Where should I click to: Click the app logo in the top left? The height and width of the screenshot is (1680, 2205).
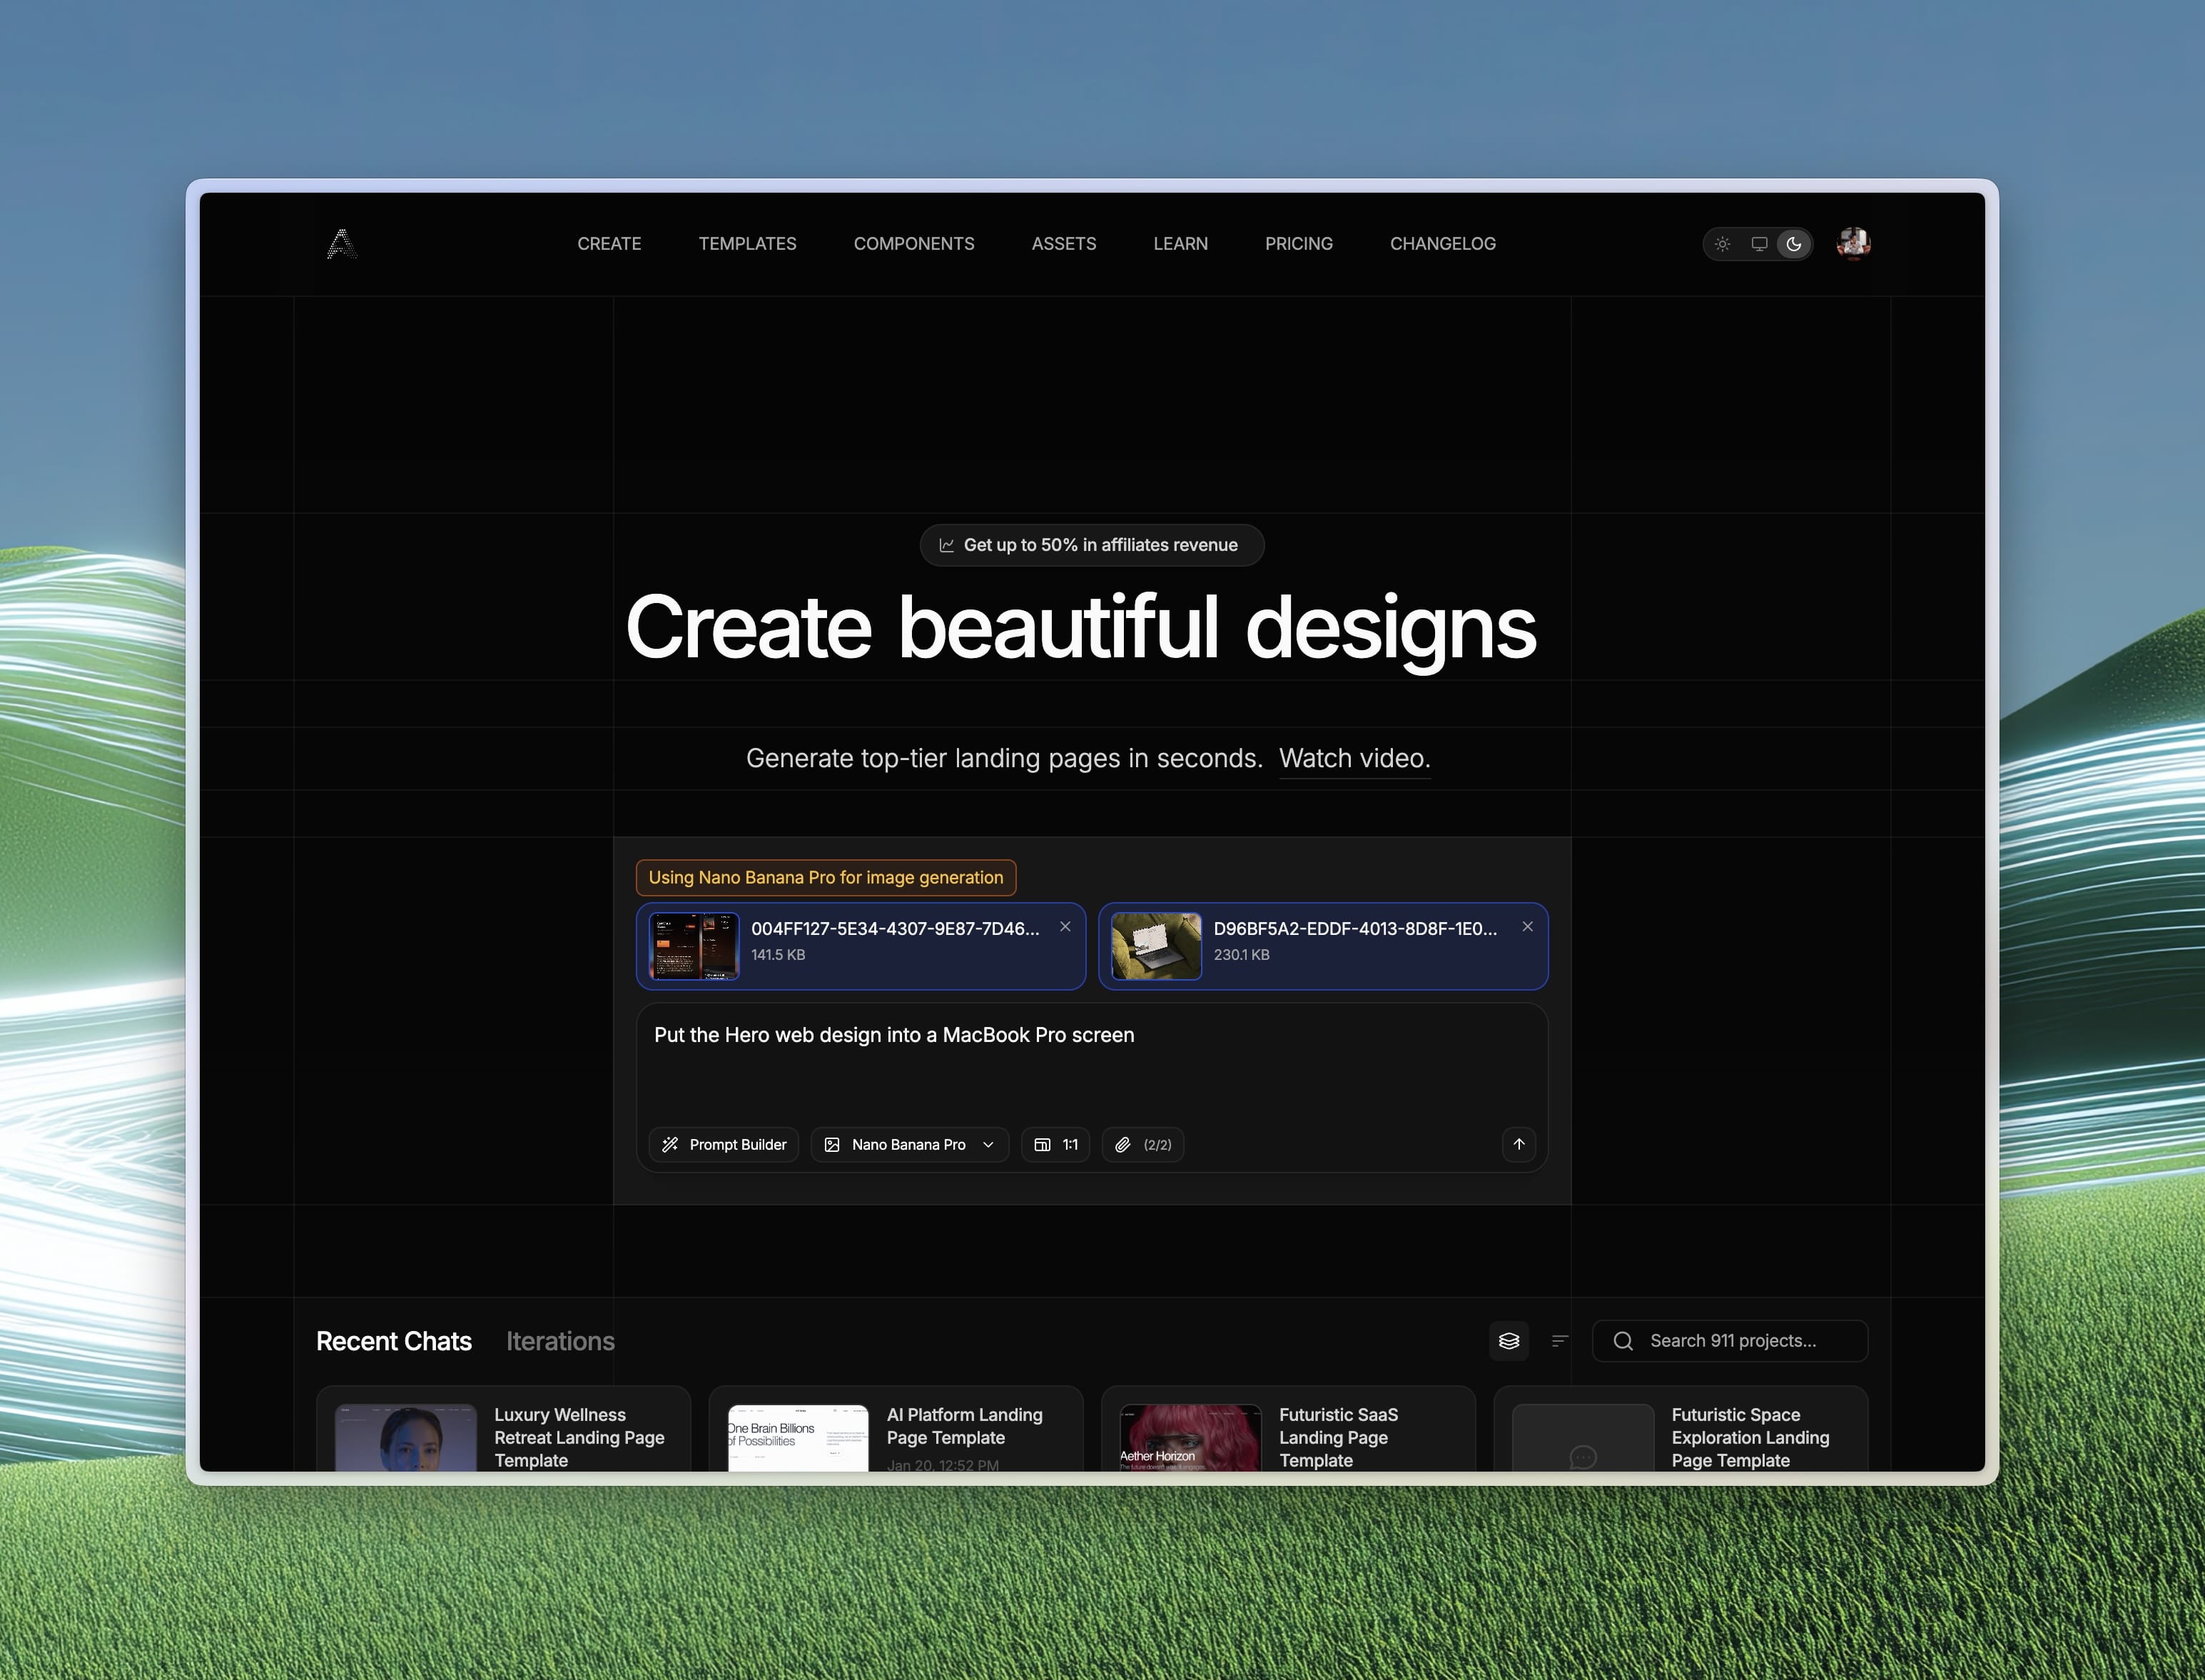click(x=343, y=243)
